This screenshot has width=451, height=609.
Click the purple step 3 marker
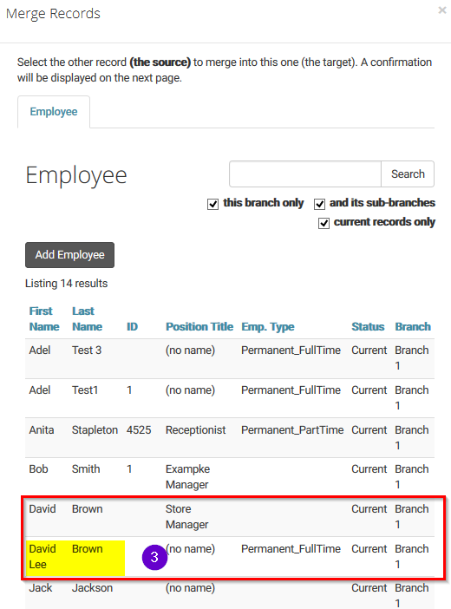coord(154,557)
